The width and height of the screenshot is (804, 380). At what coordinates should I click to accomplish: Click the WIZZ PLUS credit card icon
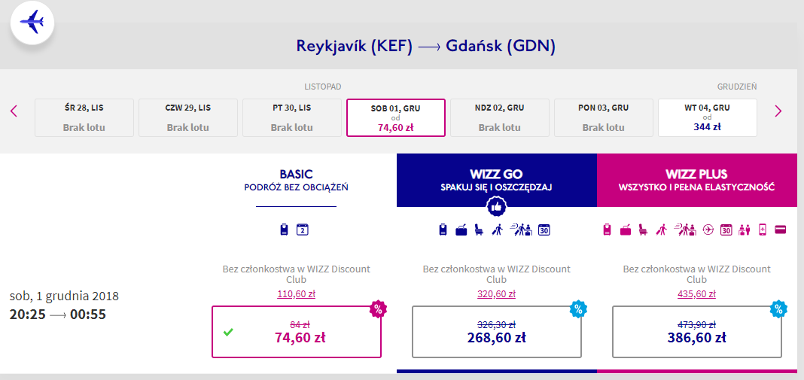[781, 230]
